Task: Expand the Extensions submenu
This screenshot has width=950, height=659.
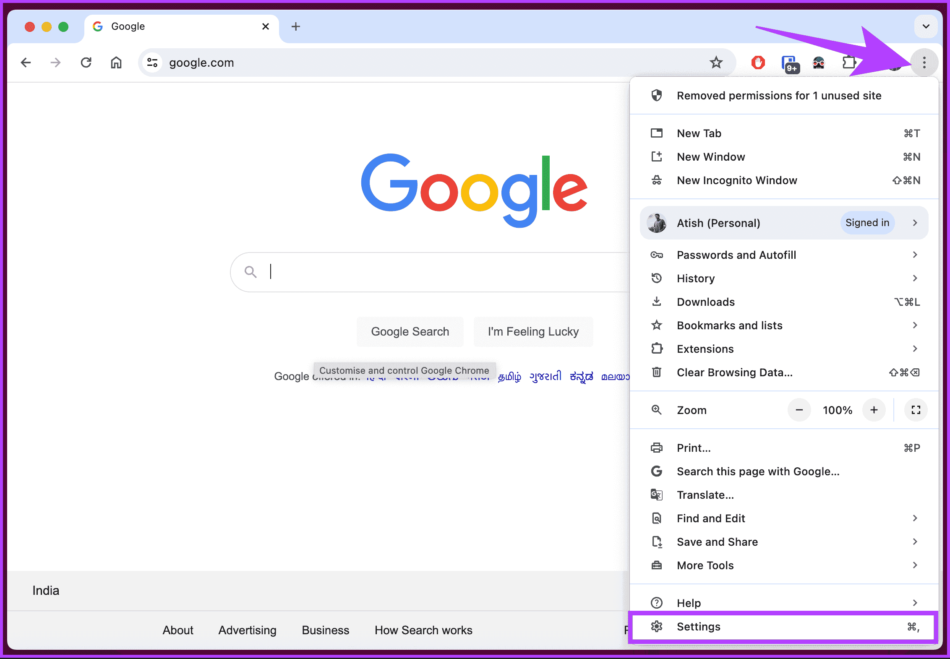Action: tap(784, 349)
